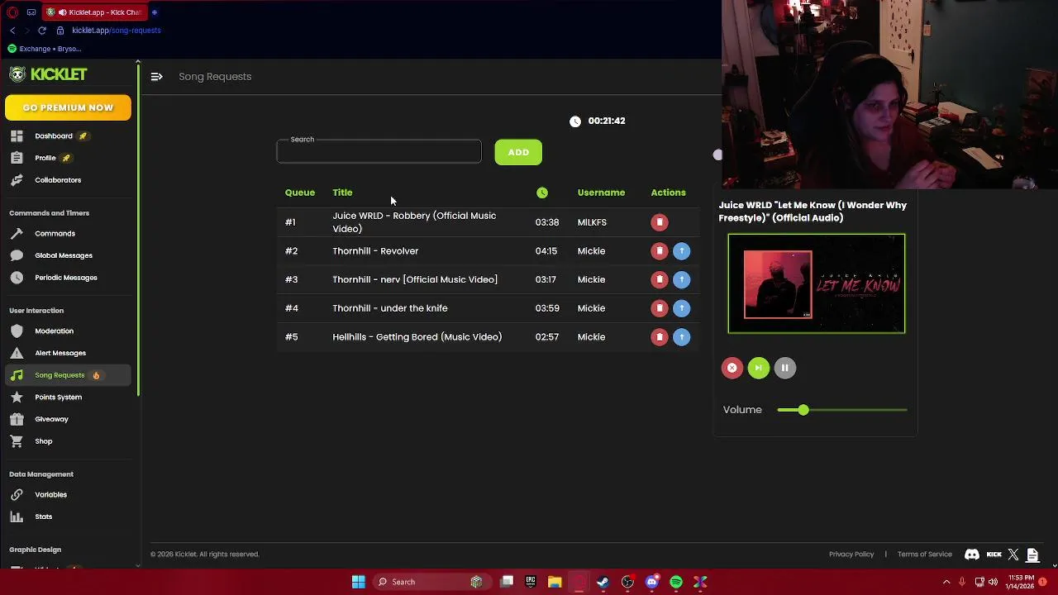Open the Kick logo link in the footer
The width and height of the screenshot is (1058, 595).
point(994,555)
